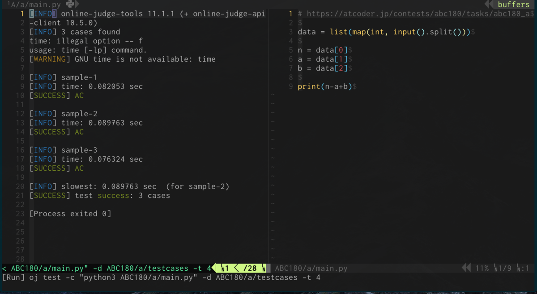Viewport: 537px width, 294px height.
Task: Click the "buffers" label in the tabline
Action: (513, 4)
